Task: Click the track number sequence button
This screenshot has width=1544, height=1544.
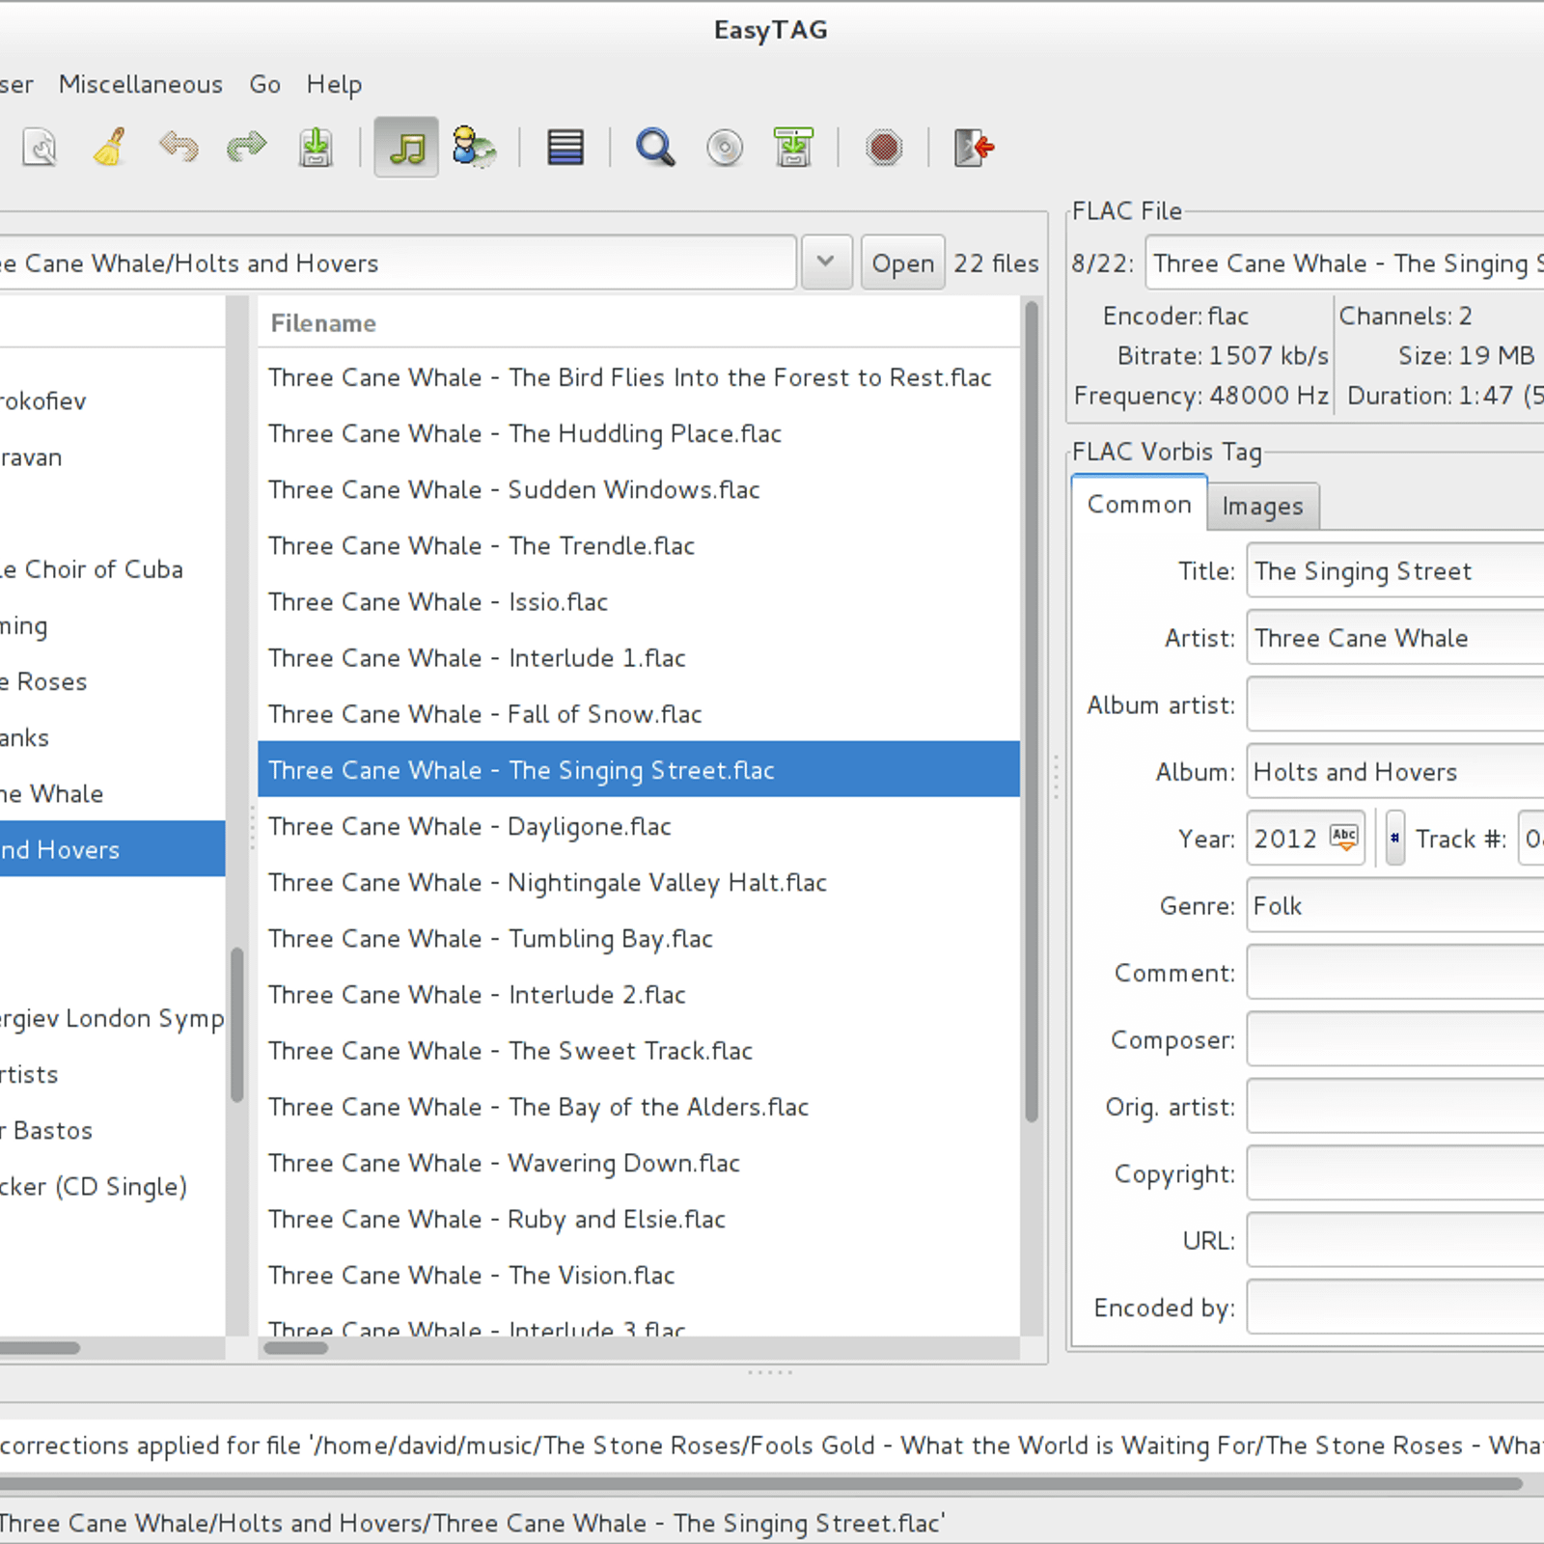Action: pos(1394,838)
